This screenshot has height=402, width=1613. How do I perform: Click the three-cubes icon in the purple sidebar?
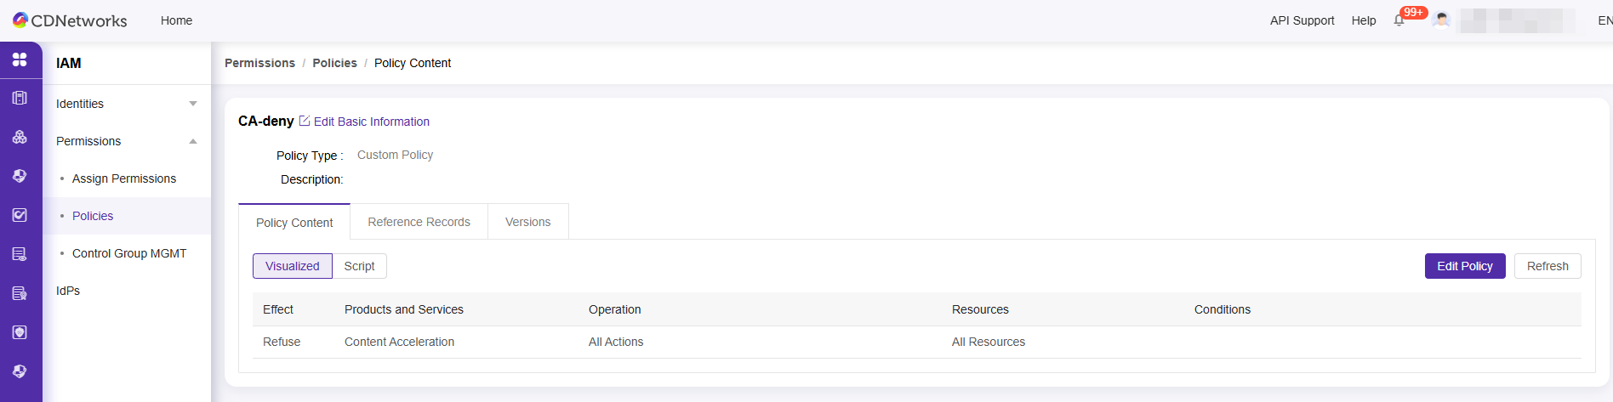pyautogui.click(x=20, y=137)
